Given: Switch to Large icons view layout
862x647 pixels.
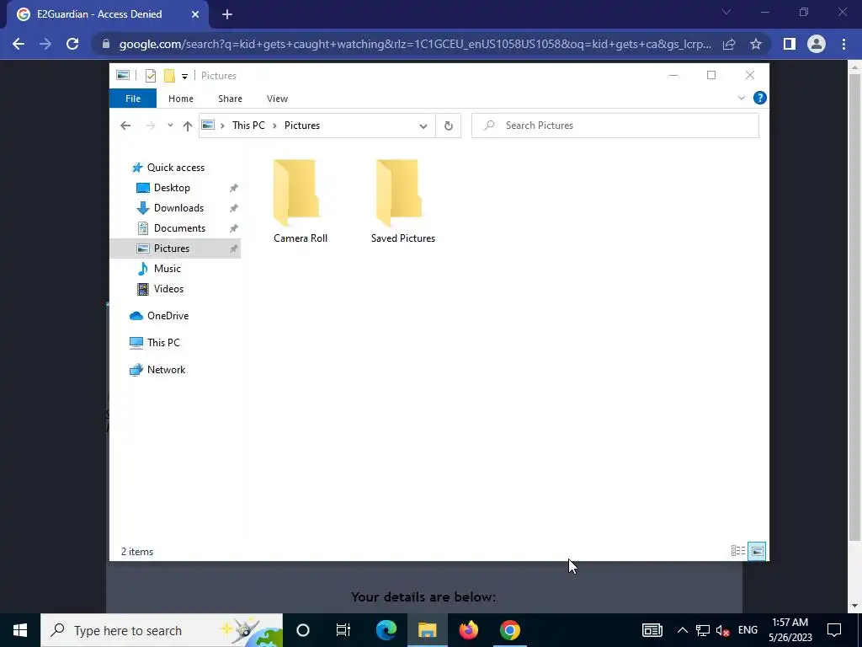Looking at the screenshot, I should point(757,551).
